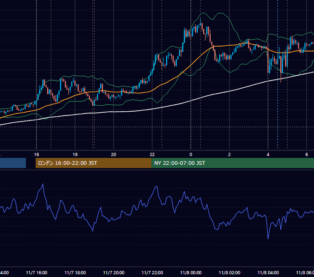314x277 pixels.
Task: Click the 11/7 18:00 date label
Action: tap(75, 272)
